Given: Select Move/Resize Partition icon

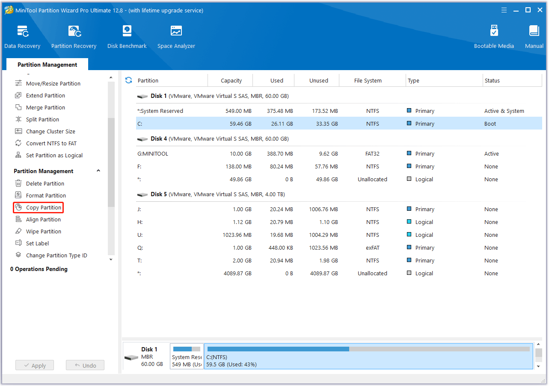Looking at the screenshot, I should click(x=18, y=83).
